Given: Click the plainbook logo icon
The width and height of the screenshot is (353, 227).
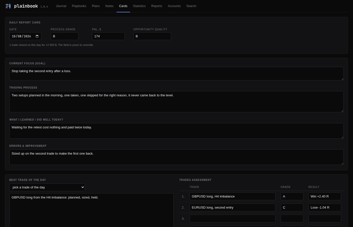Looking at the screenshot, I should tap(8, 6).
